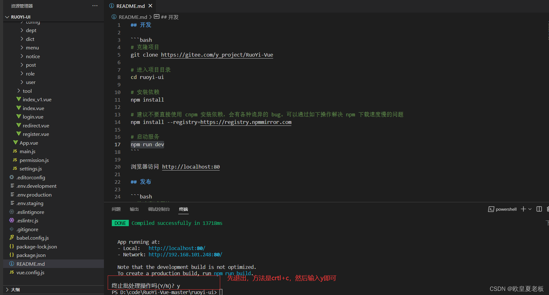Open the Network 192.168.101.248 terminal link
Screen dimensions: 549x295
(x=186, y=254)
